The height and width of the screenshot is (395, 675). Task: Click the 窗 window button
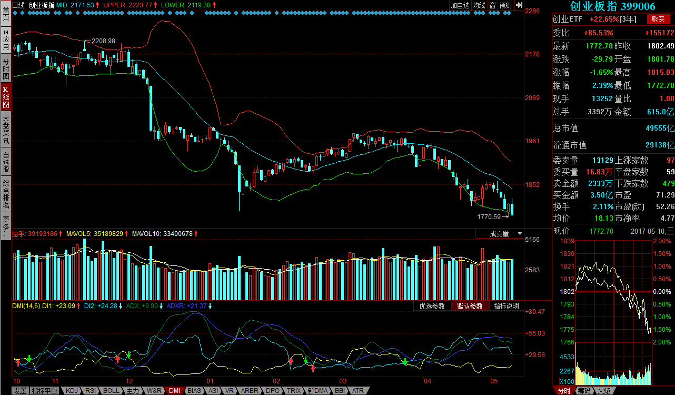tap(492, 5)
